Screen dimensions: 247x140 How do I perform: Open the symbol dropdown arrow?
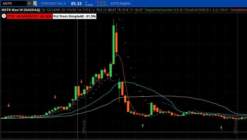tap(29, 3)
